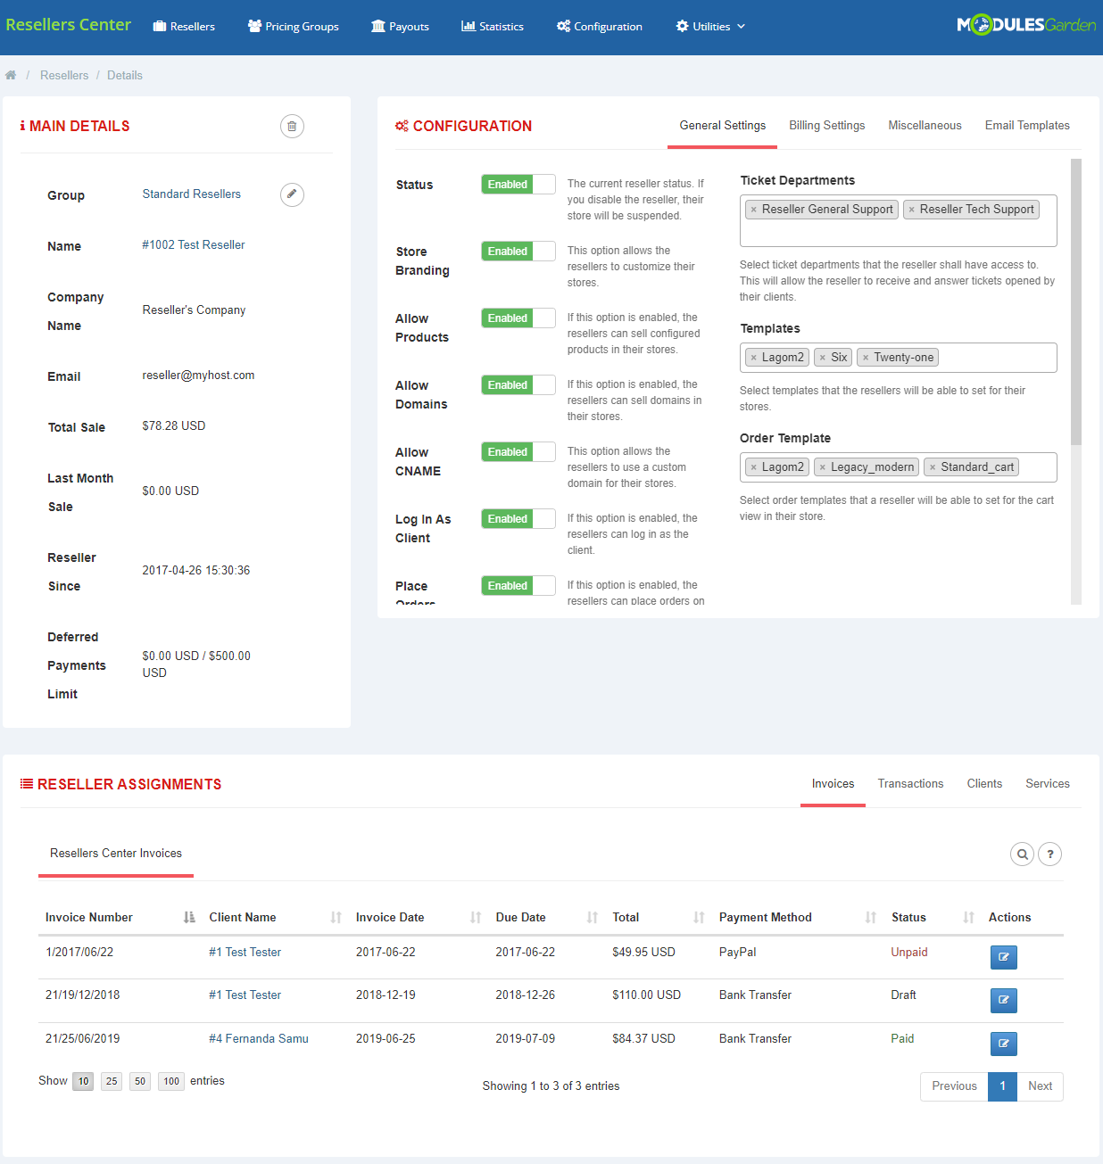Edit invoice 1/2017/06/22

(1004, 957)
